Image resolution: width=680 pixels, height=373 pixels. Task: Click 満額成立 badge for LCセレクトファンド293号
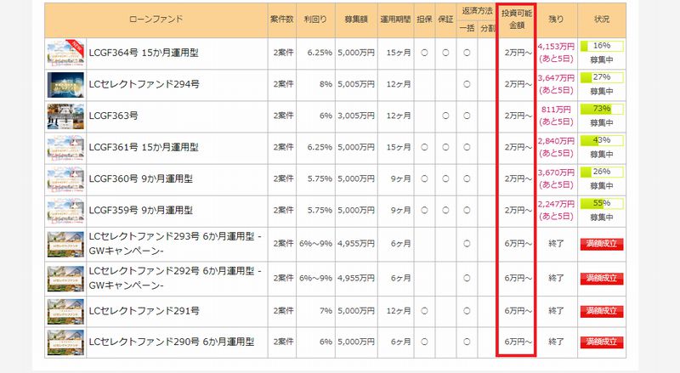[602, 244]
